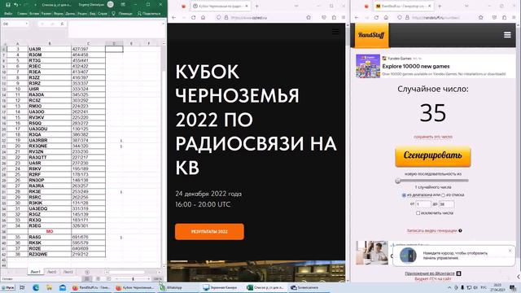
Task: Click the от range start input field
Action: point(423,204)
